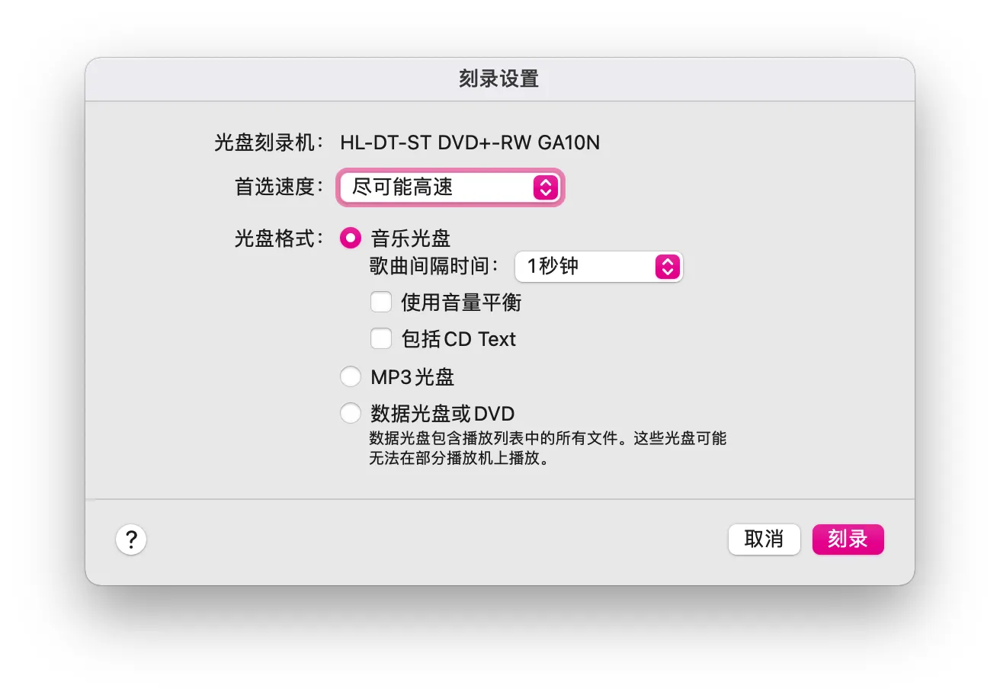Enable the 使用音量平衡 checkbox
Screen dimensions: 1000x698
click(x=381, y=303)
